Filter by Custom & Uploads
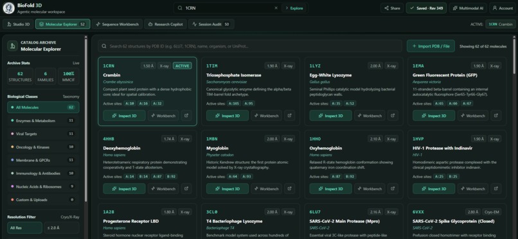The height and width of the screenshot is (239, 518). tap(43, 200)
